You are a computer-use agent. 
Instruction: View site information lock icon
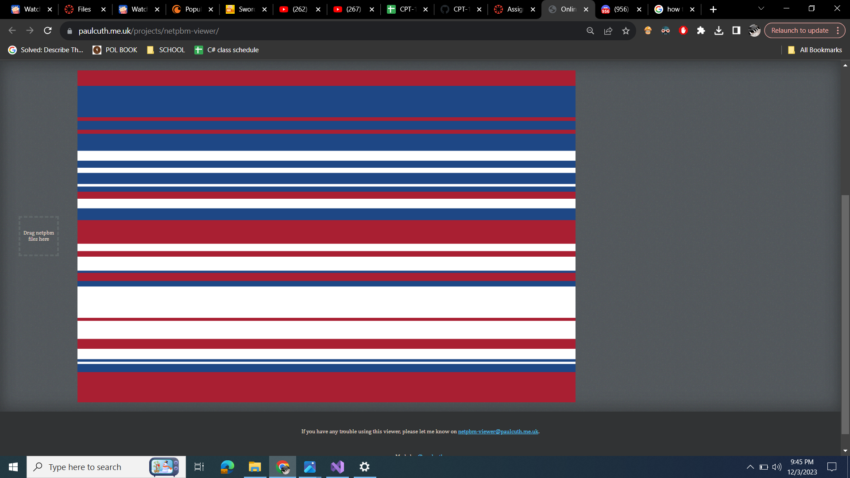(x=70, y=31)
